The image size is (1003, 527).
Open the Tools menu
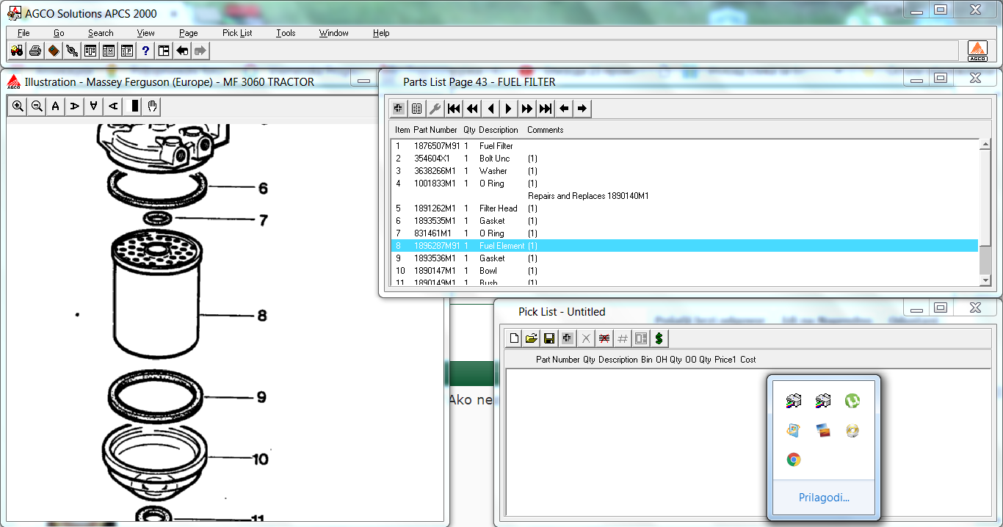click(286, 33)
